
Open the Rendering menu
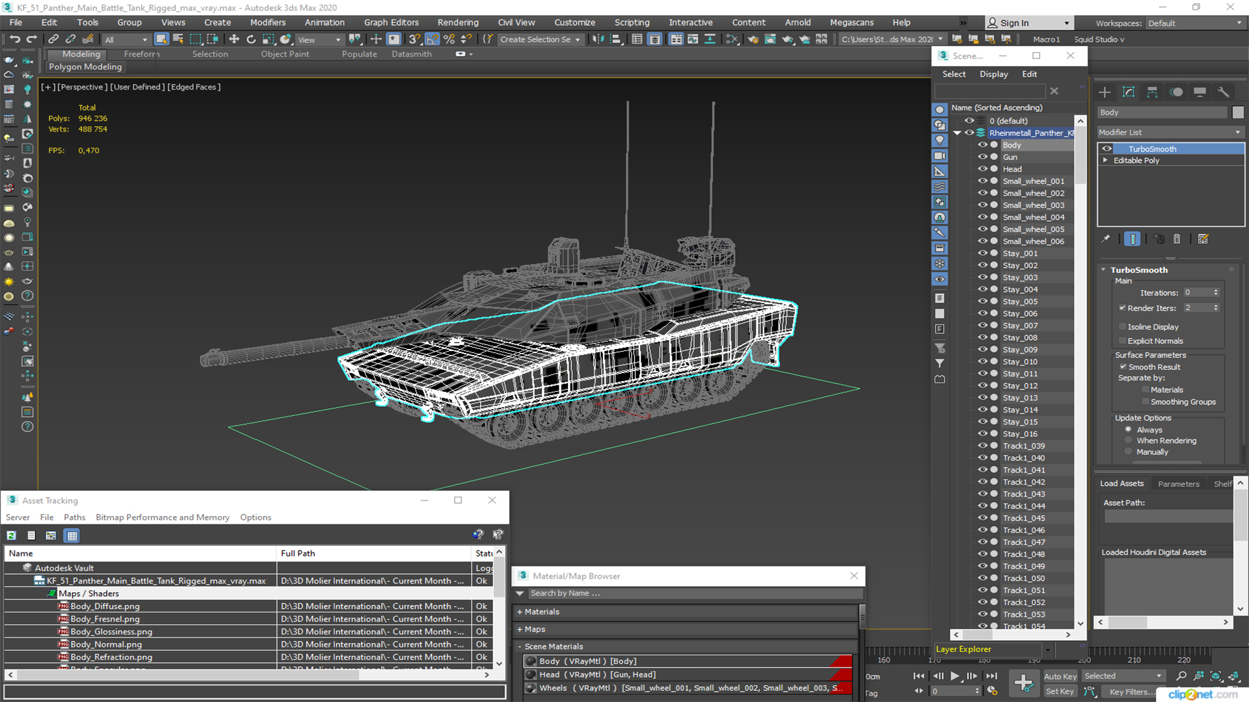(x=457, y=23)
